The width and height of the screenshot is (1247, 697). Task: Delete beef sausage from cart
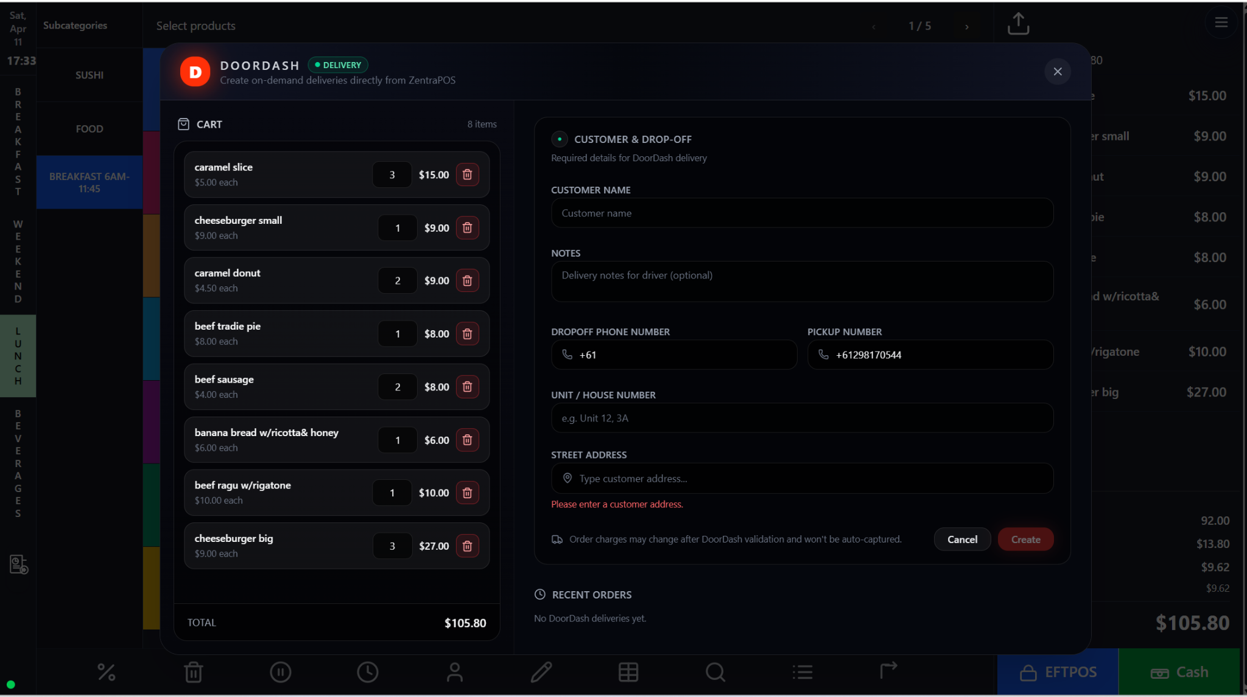467,387
